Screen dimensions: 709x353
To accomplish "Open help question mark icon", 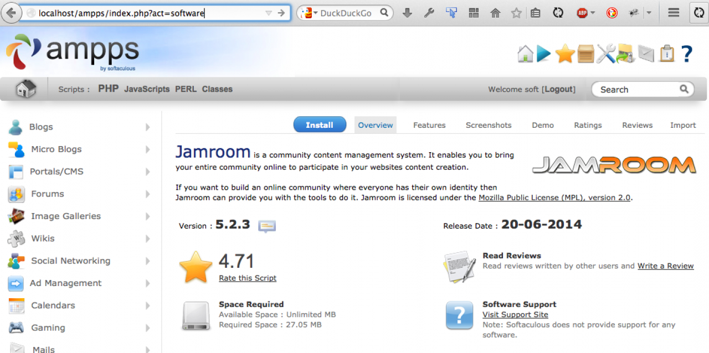I will coord(687,54).
